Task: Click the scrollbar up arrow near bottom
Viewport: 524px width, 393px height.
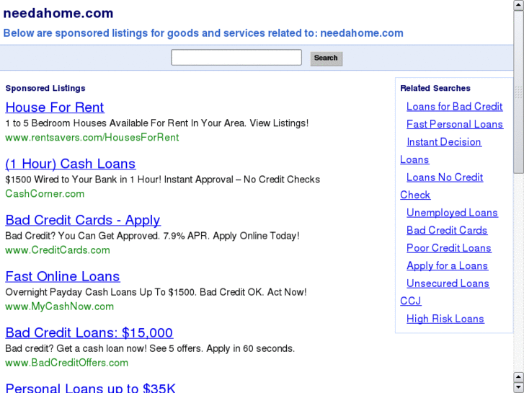Action: click(519, 378)
